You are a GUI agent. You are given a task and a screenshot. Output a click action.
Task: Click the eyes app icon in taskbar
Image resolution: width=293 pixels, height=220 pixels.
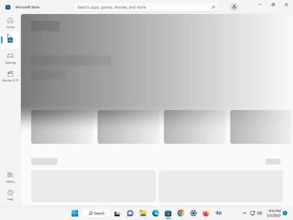click(x=218, y=213)
